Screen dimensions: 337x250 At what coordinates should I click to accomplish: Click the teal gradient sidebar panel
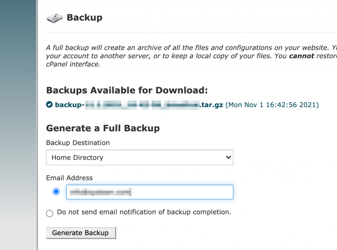pyautogui.click(x=18, y=125)
